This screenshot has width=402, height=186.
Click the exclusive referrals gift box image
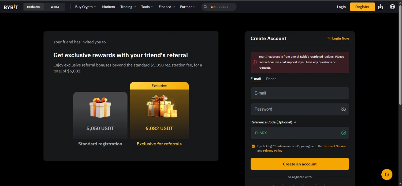pyautogui.click(x=162, y=106)
